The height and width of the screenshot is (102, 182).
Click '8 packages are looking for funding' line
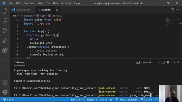point(40,70)
